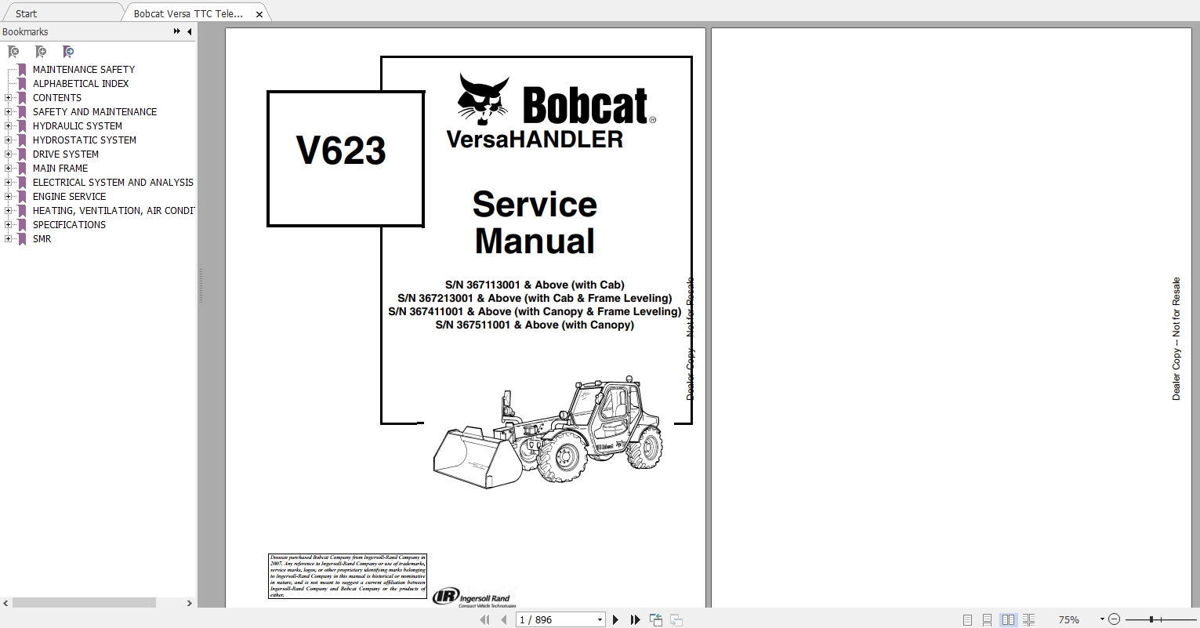Image resolution: width=1200 pixels, height=628 pixels.
Task: Click the add bookmark icon
Action: pos(41,52)
